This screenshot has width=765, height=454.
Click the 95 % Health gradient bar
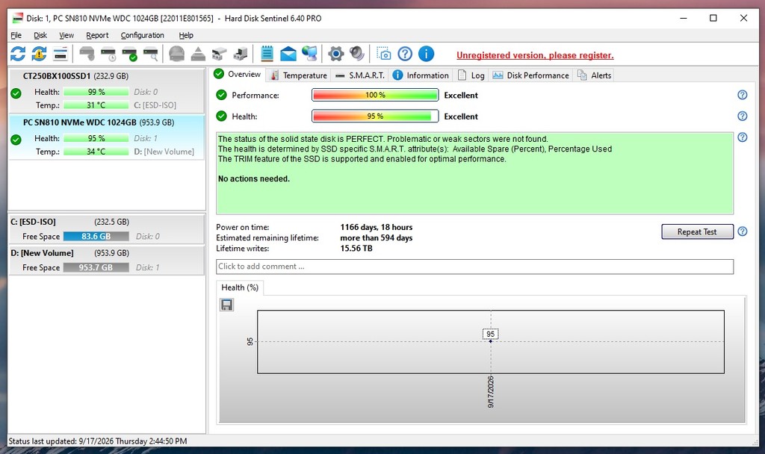[375, 116]
